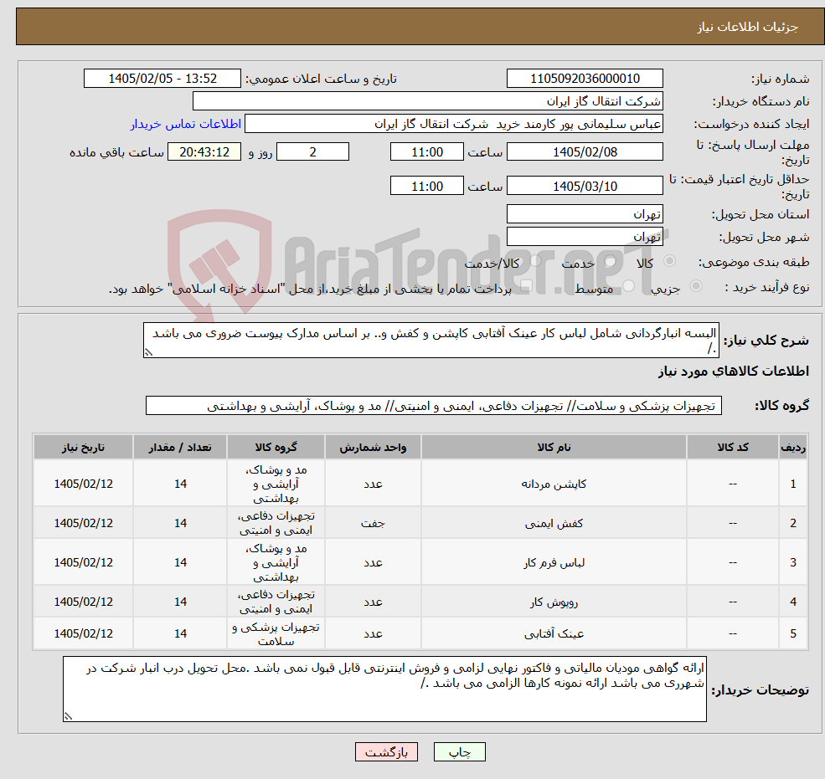Click the جفت unit cell
825x779 pixels.
click(x=373, y=523)
